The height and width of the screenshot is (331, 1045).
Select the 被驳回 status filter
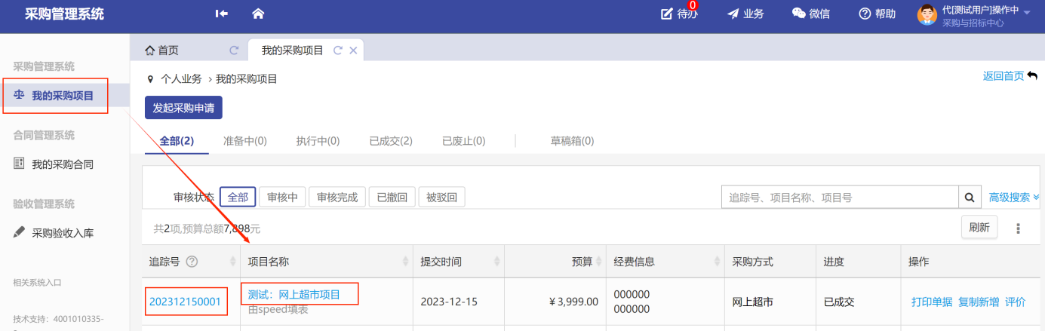pyautogui.click(x=441, y=198)
